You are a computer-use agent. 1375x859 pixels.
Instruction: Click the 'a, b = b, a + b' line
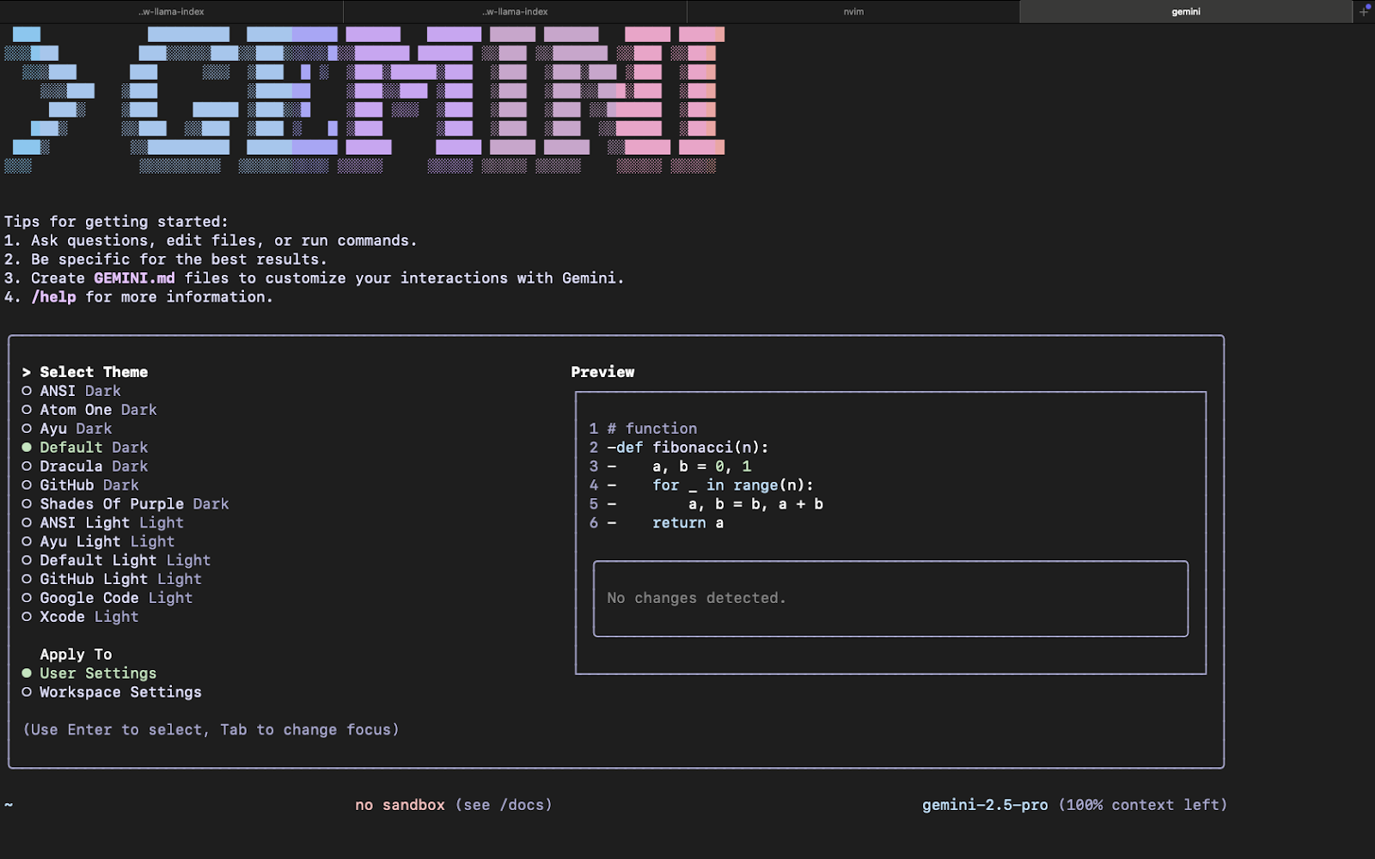pos(755,504)
